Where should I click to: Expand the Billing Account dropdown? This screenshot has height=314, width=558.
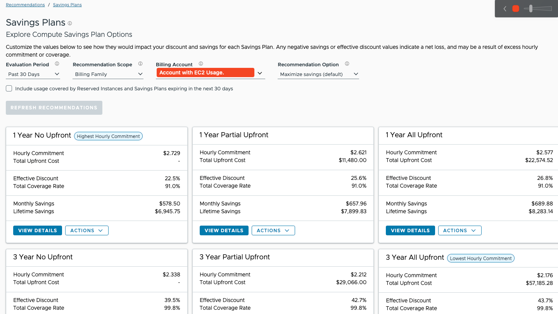point(260,73)
